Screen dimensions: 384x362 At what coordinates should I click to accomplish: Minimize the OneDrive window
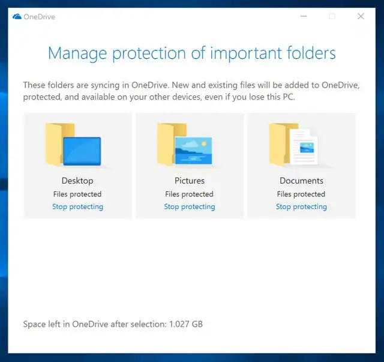(304, 17)
